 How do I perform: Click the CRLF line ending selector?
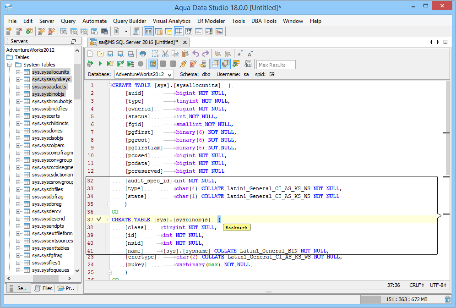pyautogui.click(x=415, y=285)
